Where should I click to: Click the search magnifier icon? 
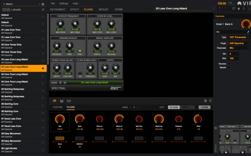pos(3,4)
